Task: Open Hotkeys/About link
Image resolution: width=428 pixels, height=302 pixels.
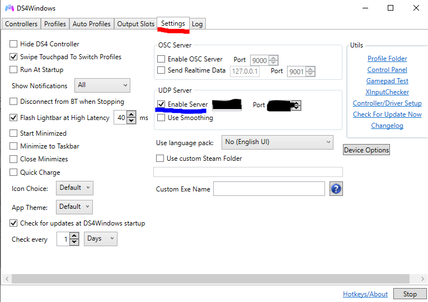Action: point(365,294)
